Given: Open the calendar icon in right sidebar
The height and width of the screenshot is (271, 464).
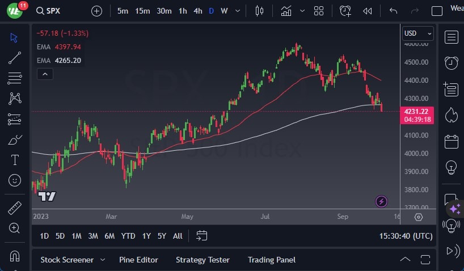Looking at the screenshot, I should click(x=452, y=141).
